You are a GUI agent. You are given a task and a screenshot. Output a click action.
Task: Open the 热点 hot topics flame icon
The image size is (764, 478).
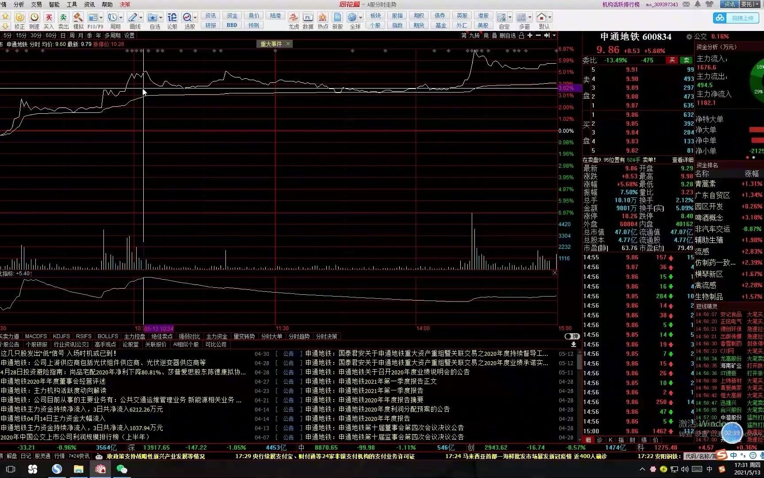tap(323, 17)
